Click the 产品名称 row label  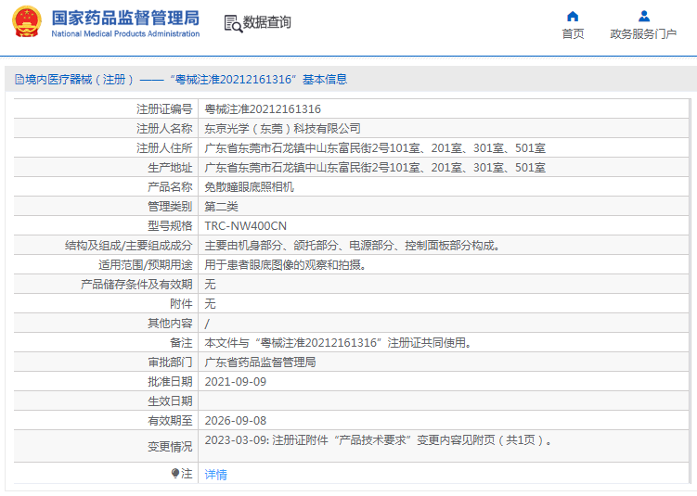point(170,187)
